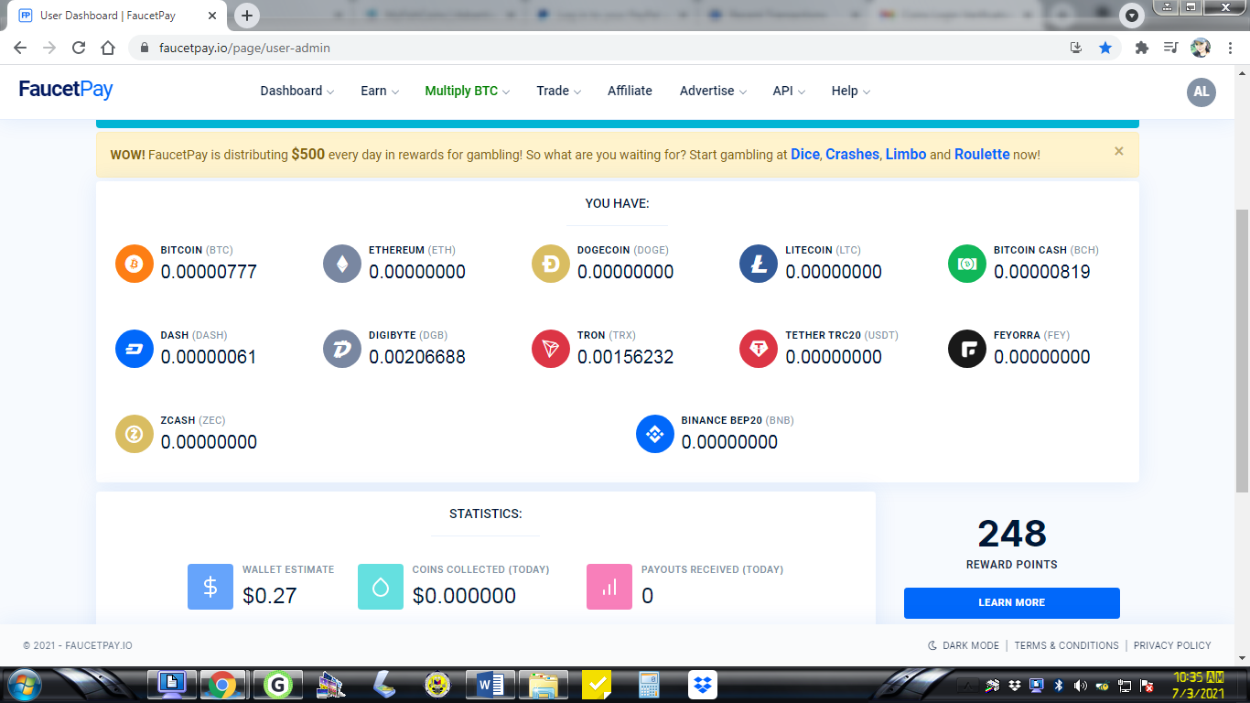Click the Wallet Estimate dollar icon
This screenshot has height=703, width=1250.
tap(210, 587)
